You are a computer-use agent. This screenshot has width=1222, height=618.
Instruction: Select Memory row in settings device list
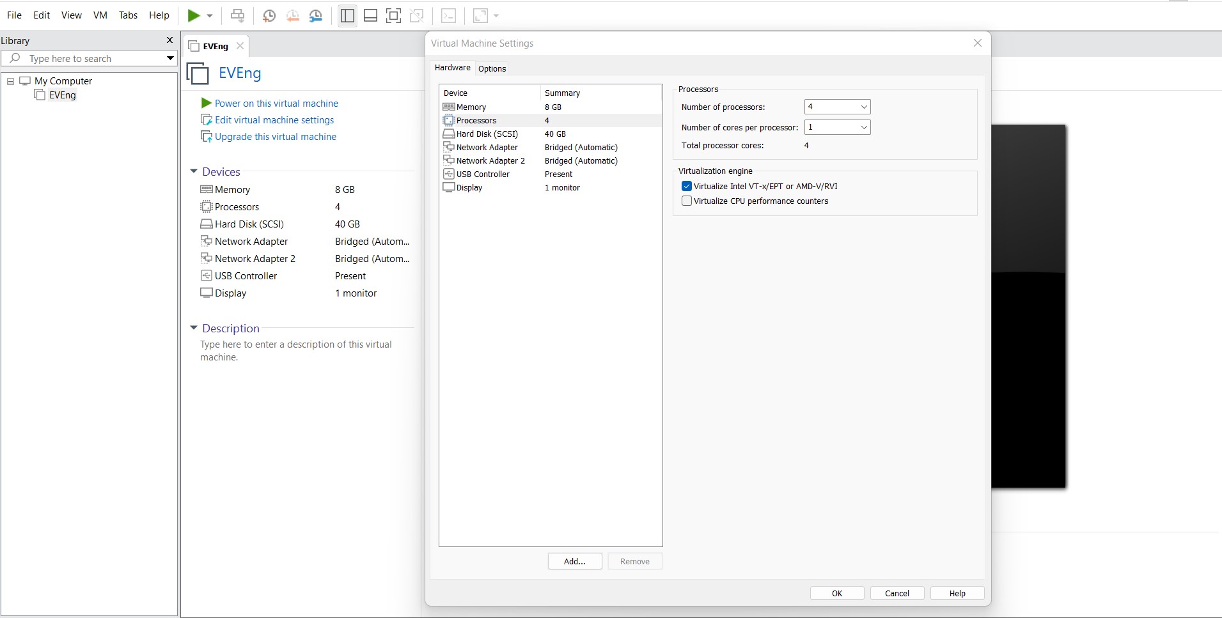(x=551, y=107)
